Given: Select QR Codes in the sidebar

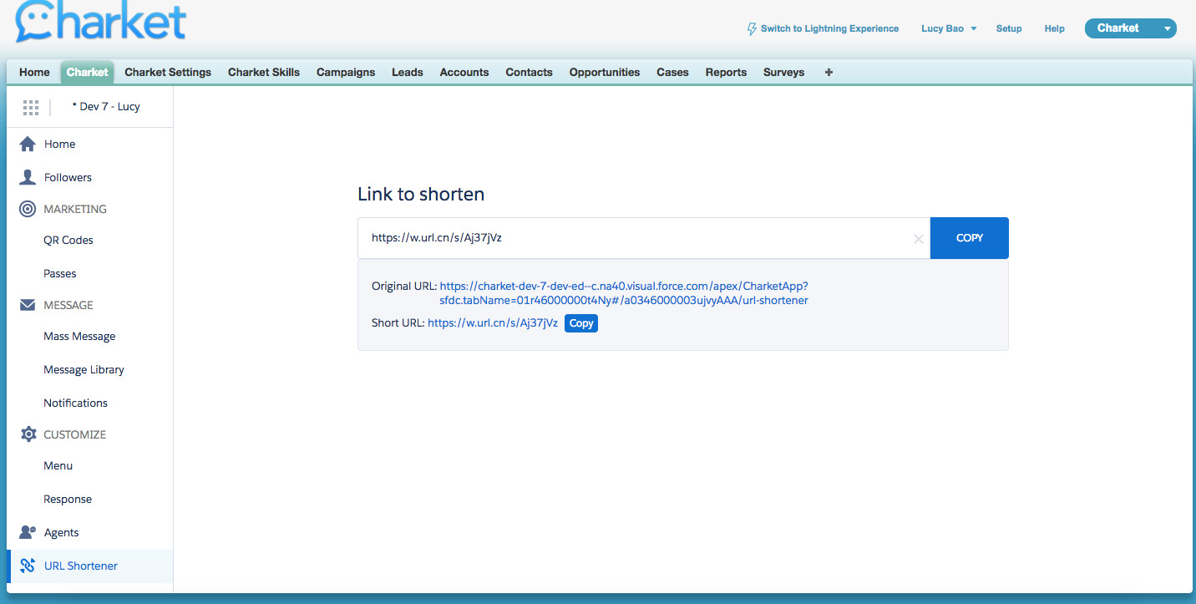Looking at the screenshot, I should [68, 240].
